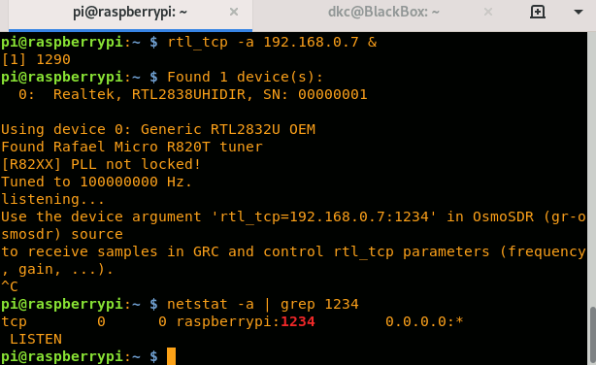This screenshot has width=596, height=365.
Task: Click the orange terminal cursor at prompt
Action: click(172, 356)
